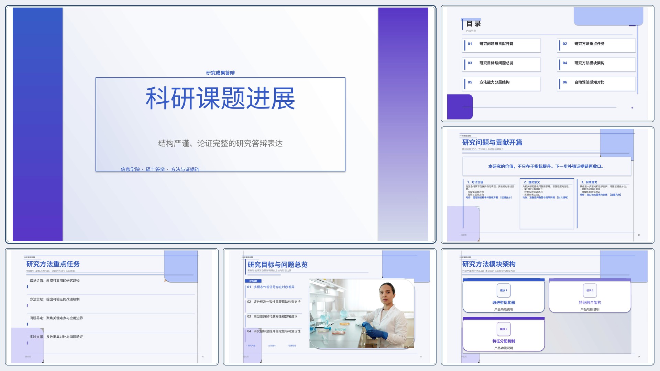The height and width of the screenshot is (371, 660).
Task: Select the 目录 contents slide thumbnail
Action: 547,64
